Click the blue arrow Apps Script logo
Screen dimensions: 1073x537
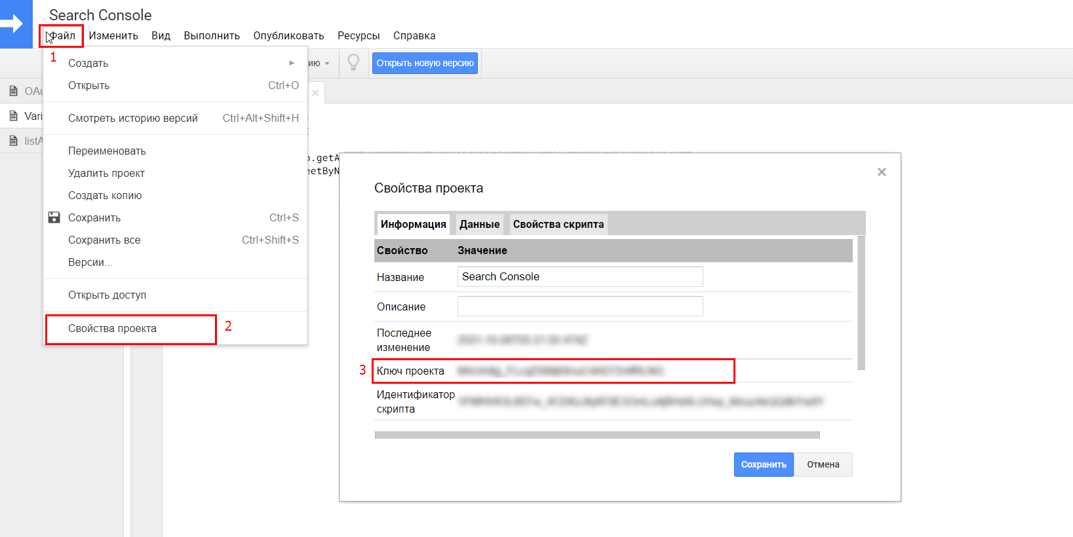coord(16,24)
